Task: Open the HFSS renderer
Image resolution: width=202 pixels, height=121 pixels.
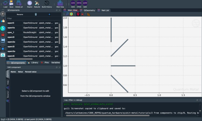Action: (x=79, y=4)
